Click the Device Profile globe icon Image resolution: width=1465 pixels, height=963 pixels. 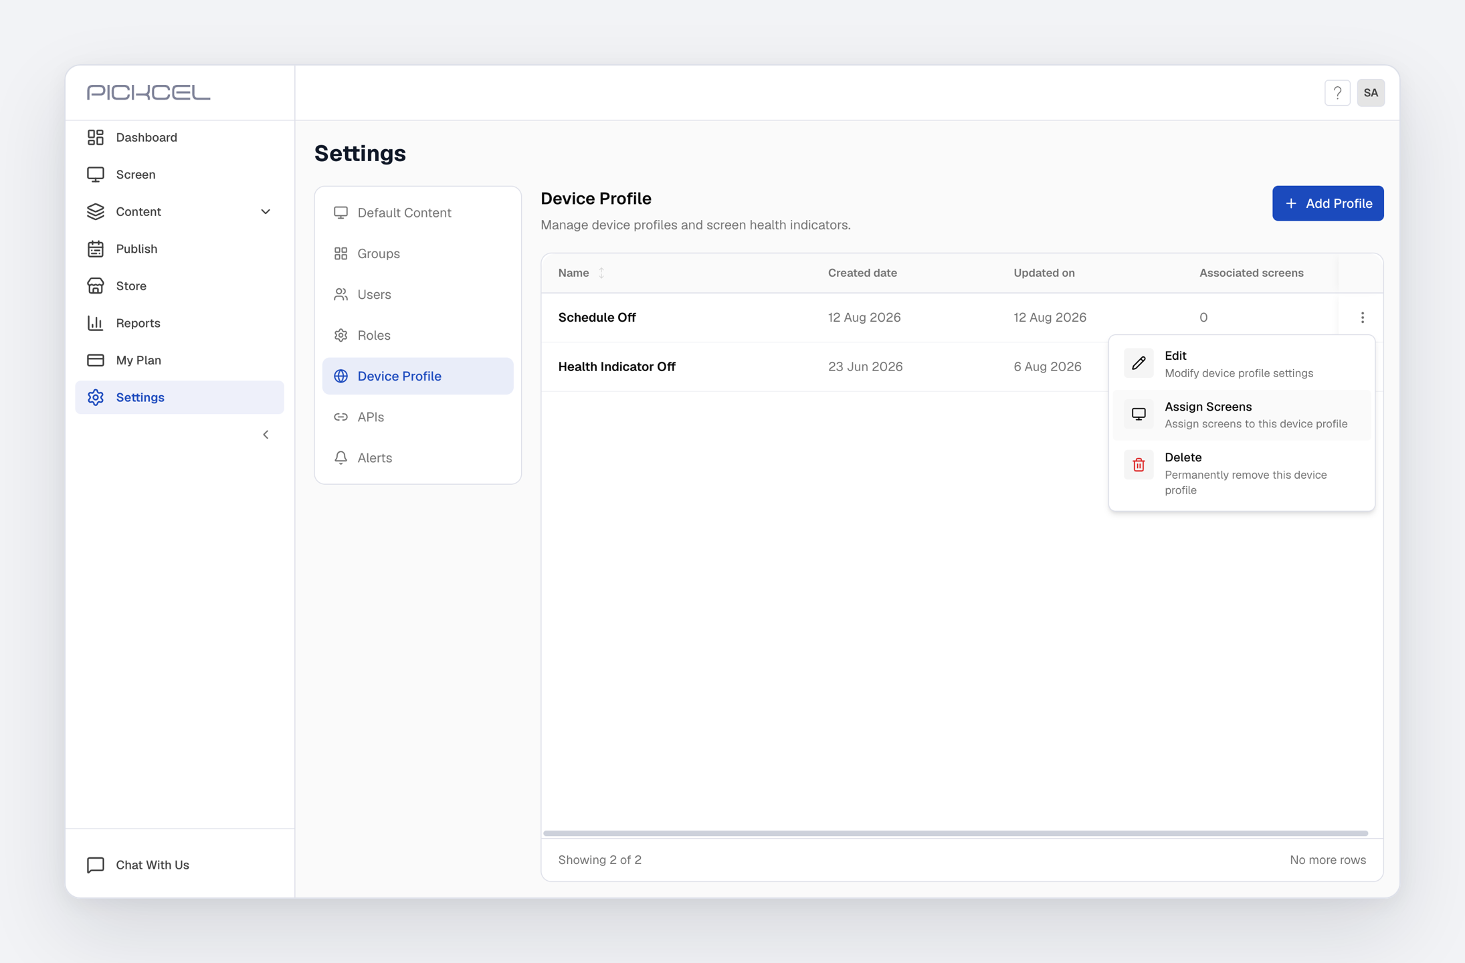[x=340, y=376]
